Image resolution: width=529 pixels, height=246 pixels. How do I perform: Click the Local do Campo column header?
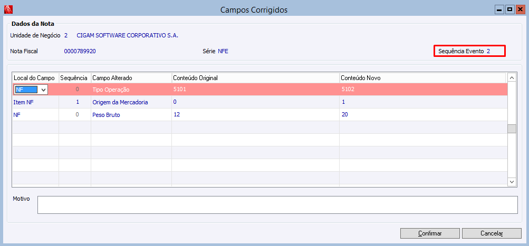(x=35, y=78)
